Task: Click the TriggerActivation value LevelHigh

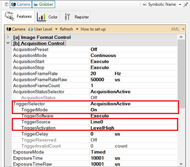Action: pos(102,128)
